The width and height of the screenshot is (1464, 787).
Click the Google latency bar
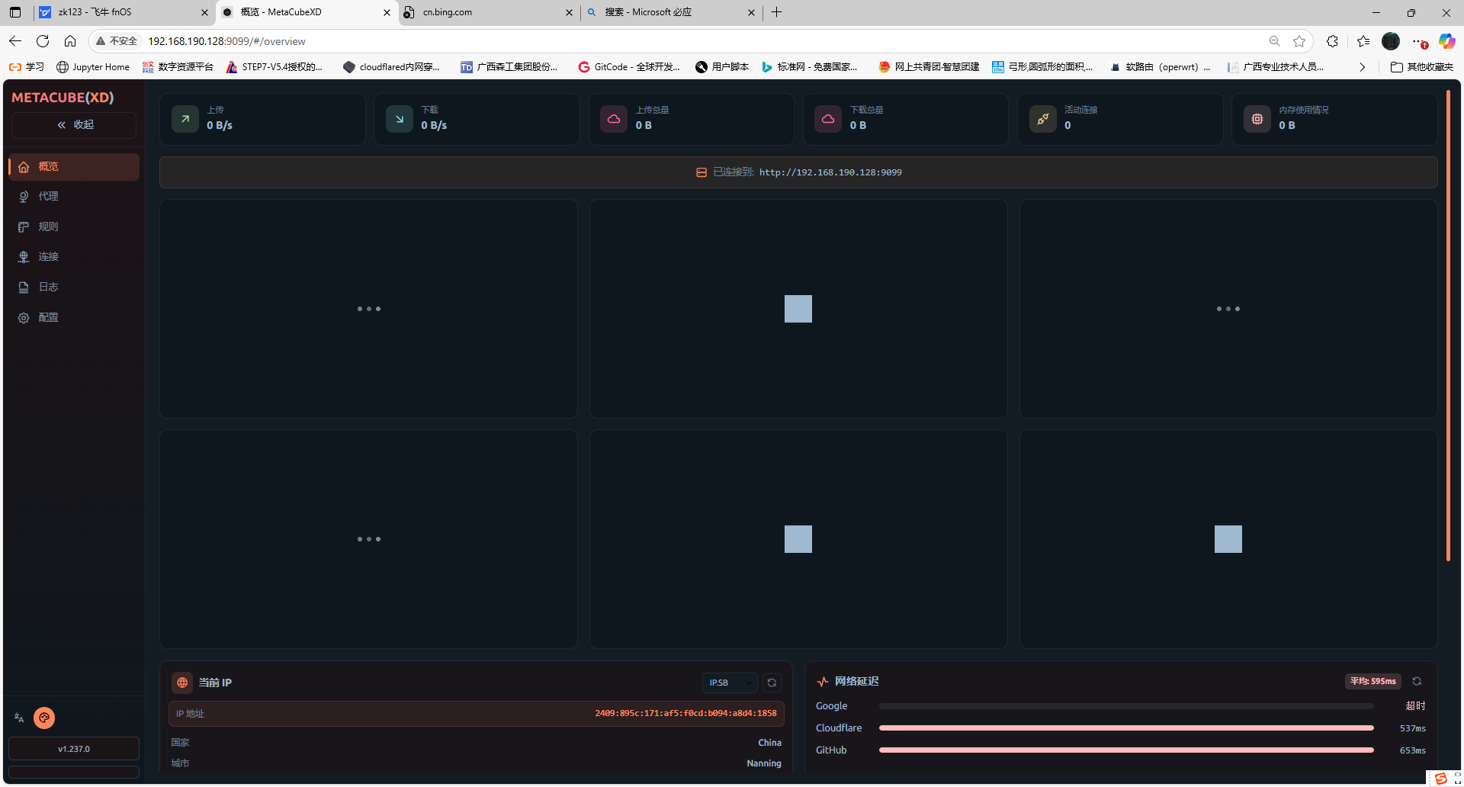pos(1126,706)
